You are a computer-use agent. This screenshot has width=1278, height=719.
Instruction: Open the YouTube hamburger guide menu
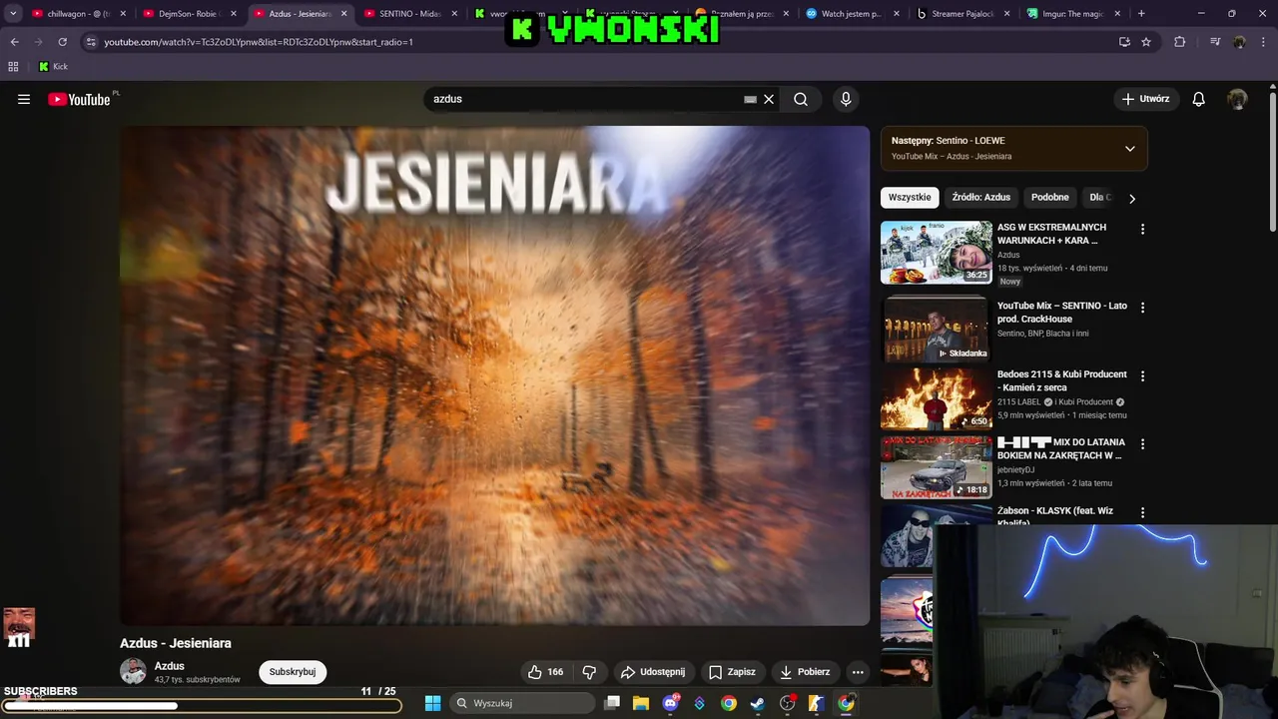24,99
